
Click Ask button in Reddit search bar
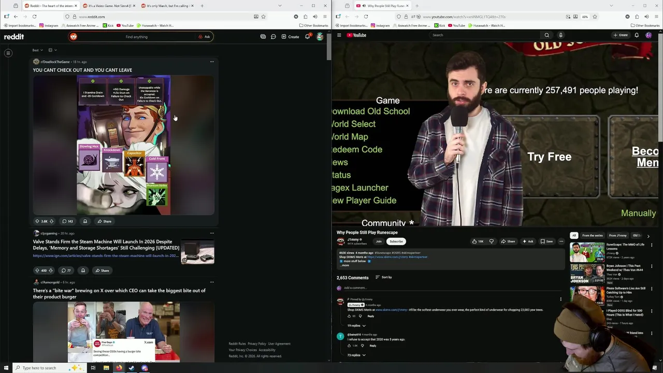click(x=205, y=37)
